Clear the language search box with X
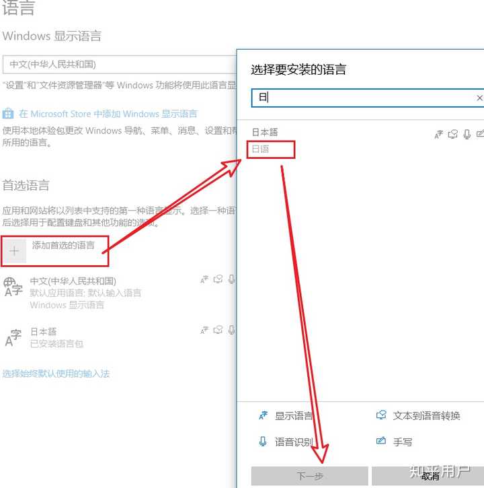484x488 pixels. tap(479, 98)
